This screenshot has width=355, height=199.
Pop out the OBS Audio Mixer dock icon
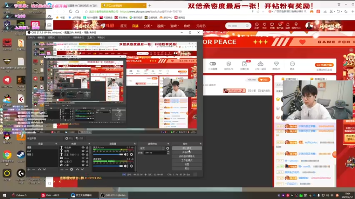(x=135, y=144)
